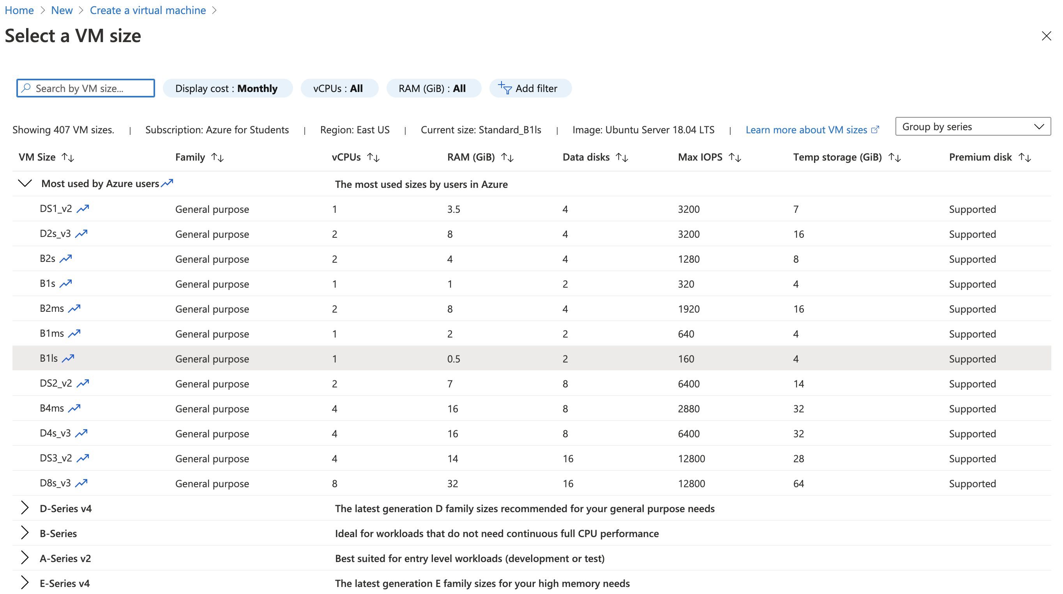This screenshot has width=1063, height=594.
Task: Click the Add filter button
Action: tap(530, 88)
